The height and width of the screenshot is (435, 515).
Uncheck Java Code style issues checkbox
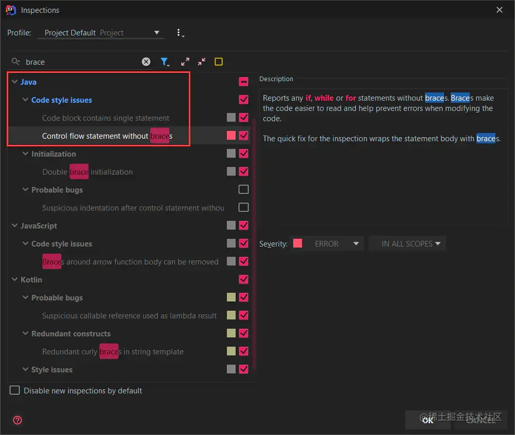[x=244, y=99]
